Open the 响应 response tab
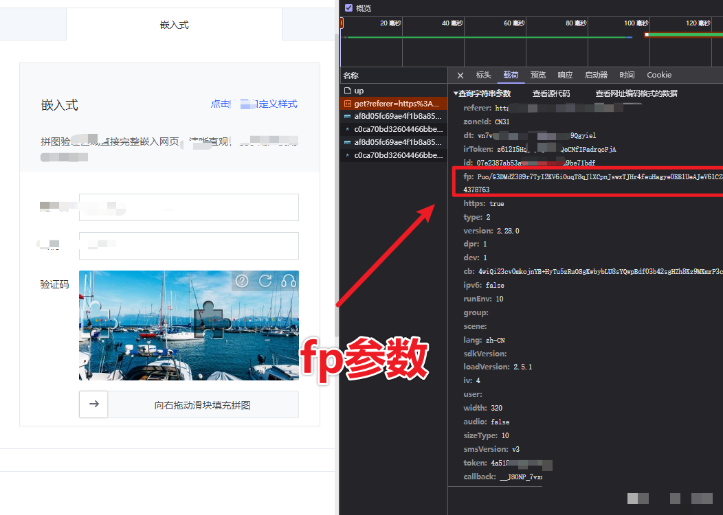Image resolution: width=723 pixels, height=515 pixels. click(565, 76)
